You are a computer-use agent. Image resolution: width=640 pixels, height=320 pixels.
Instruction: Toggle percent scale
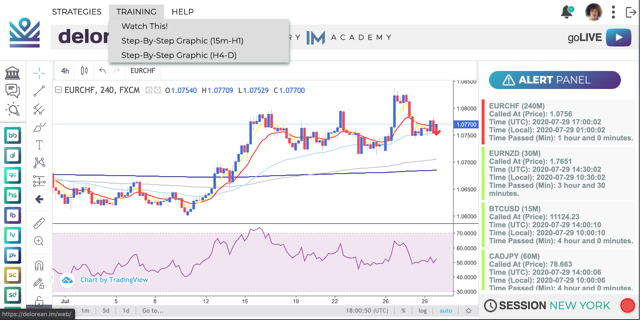[x=403, y=310]
